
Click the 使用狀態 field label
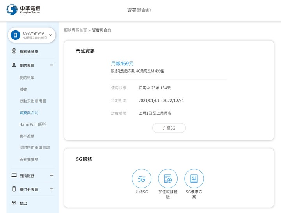(119, 88)
